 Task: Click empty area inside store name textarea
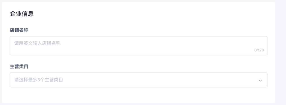click(146, 48)
